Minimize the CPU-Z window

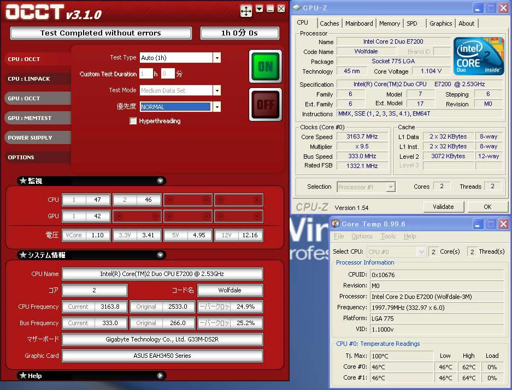point(478,8)
